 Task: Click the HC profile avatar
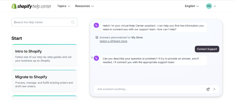coord(209,6)
